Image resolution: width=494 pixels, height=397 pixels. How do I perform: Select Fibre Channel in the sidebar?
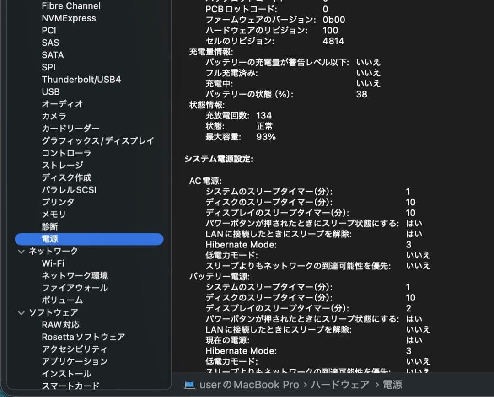click(x=70, y=6)
